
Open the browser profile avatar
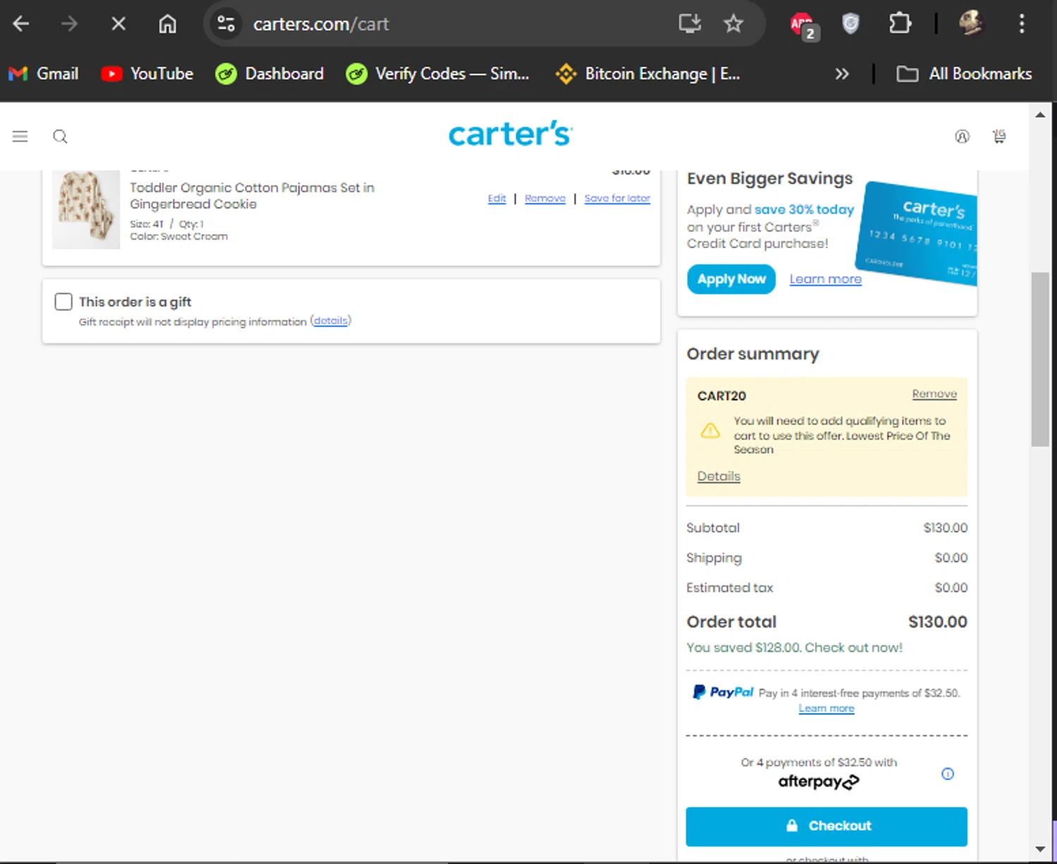click(971, 23)
